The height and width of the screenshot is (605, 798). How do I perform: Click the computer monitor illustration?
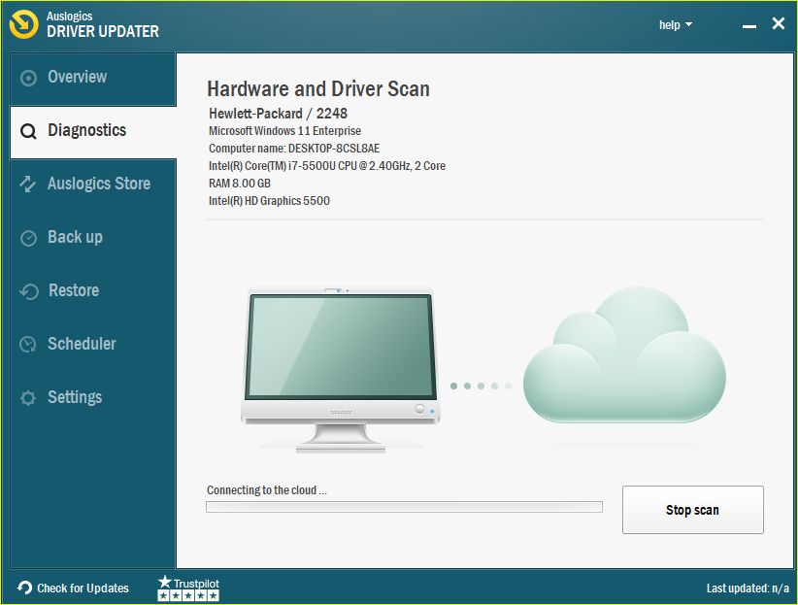pos(341,370)
